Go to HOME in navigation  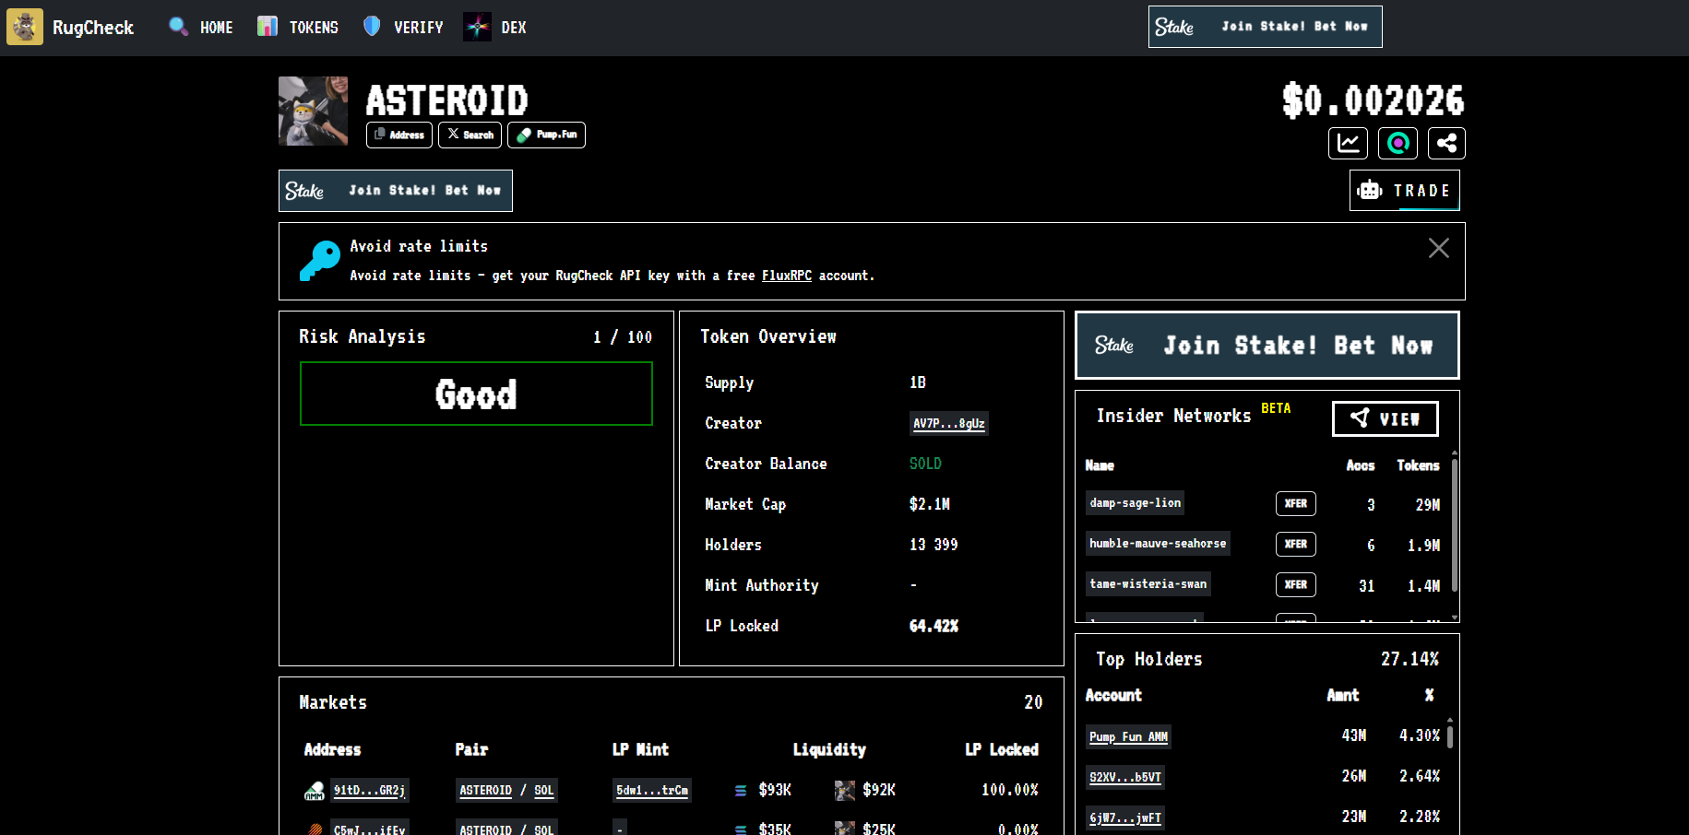[201, 28]
